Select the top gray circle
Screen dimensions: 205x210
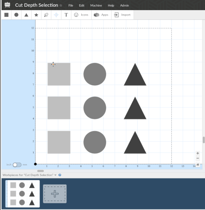click(x=95, y=74)
